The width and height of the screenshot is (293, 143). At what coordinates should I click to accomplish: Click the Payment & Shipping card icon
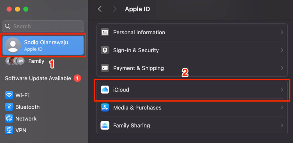tap(105, 68)
